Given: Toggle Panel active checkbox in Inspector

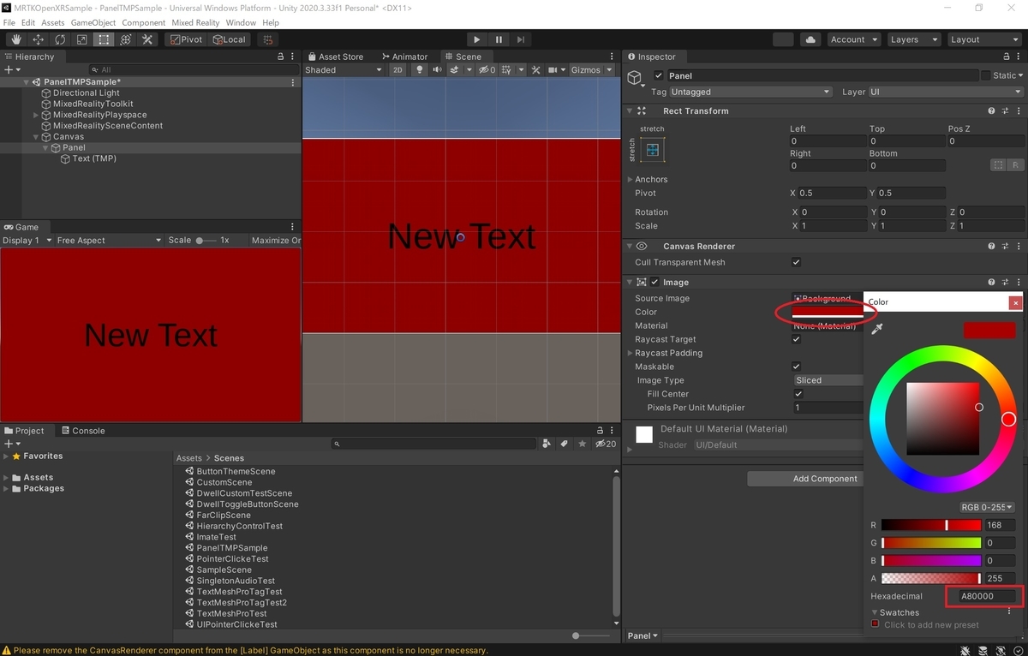Looking at the screenshot, I should tap(658, 76).
